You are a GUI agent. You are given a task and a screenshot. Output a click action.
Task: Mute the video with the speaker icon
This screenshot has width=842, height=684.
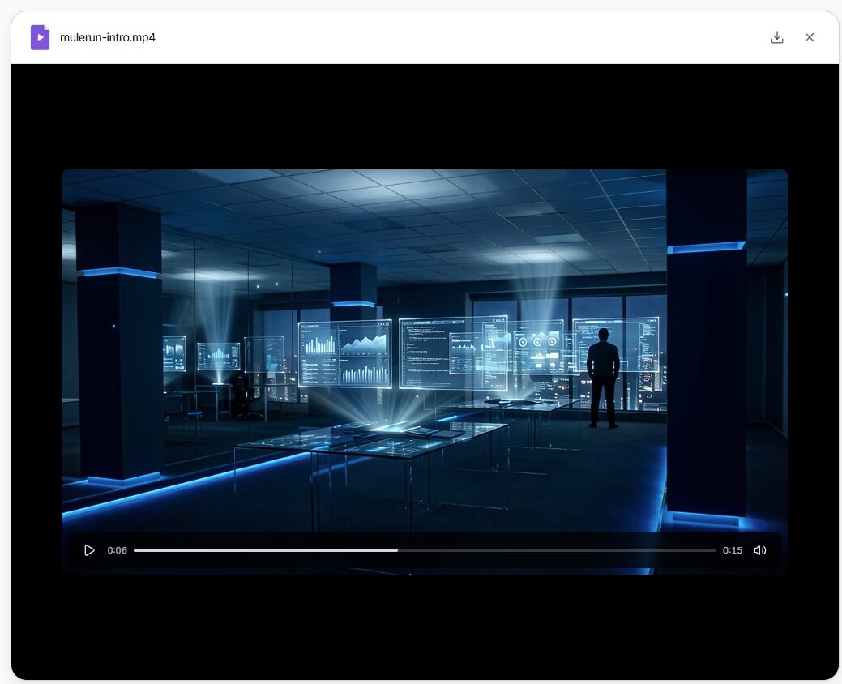[x=759, y=550]
